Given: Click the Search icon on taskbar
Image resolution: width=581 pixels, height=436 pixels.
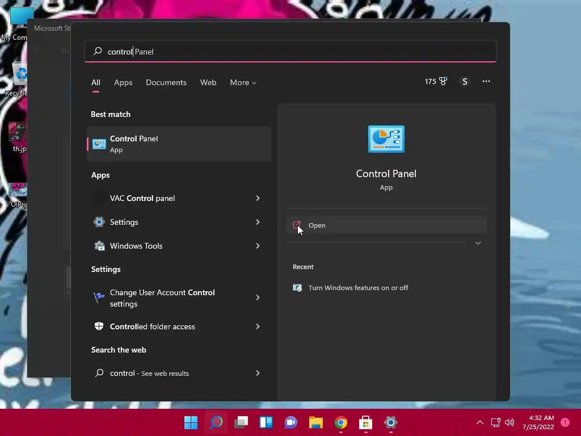Looking at the screenshot, I should pos(216,422).
